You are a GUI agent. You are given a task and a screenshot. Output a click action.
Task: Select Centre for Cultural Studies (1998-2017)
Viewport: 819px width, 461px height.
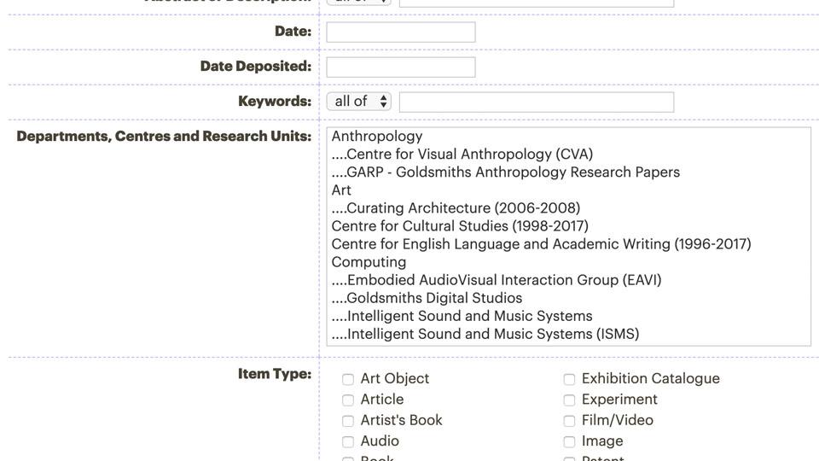point(460,226)
